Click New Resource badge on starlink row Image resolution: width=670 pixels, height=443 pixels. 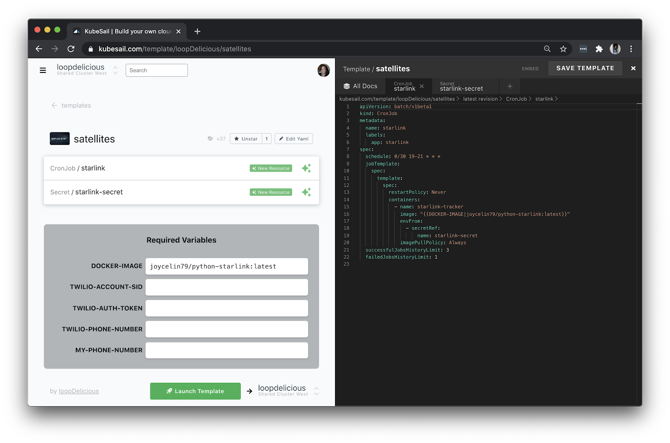pyautogui.click(x=271, y=168)
